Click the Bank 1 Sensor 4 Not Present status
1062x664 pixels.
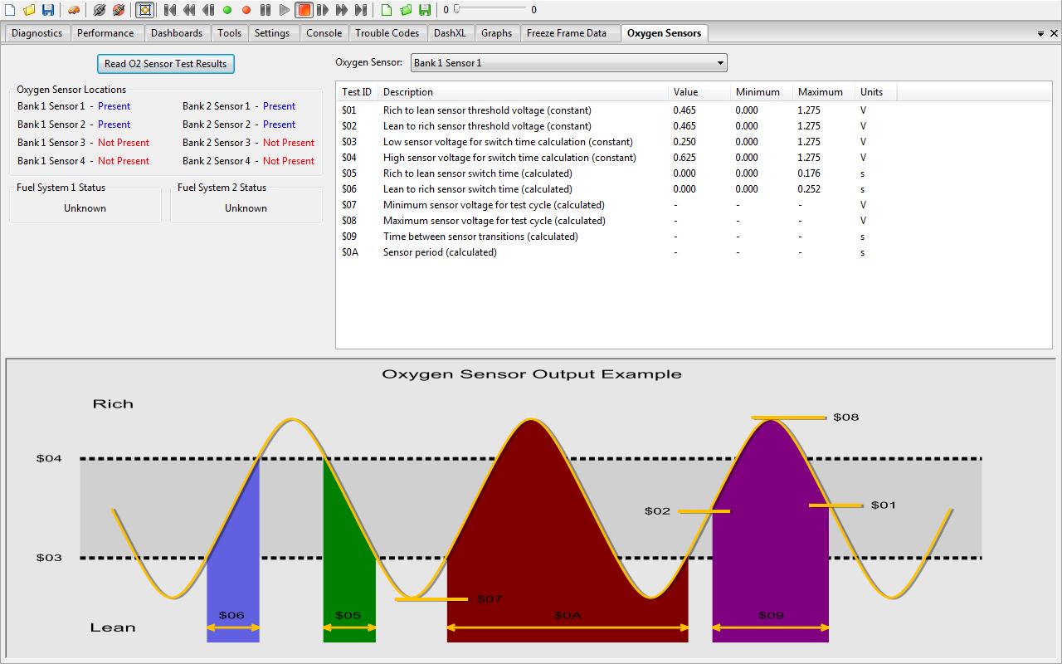(124, 161)
